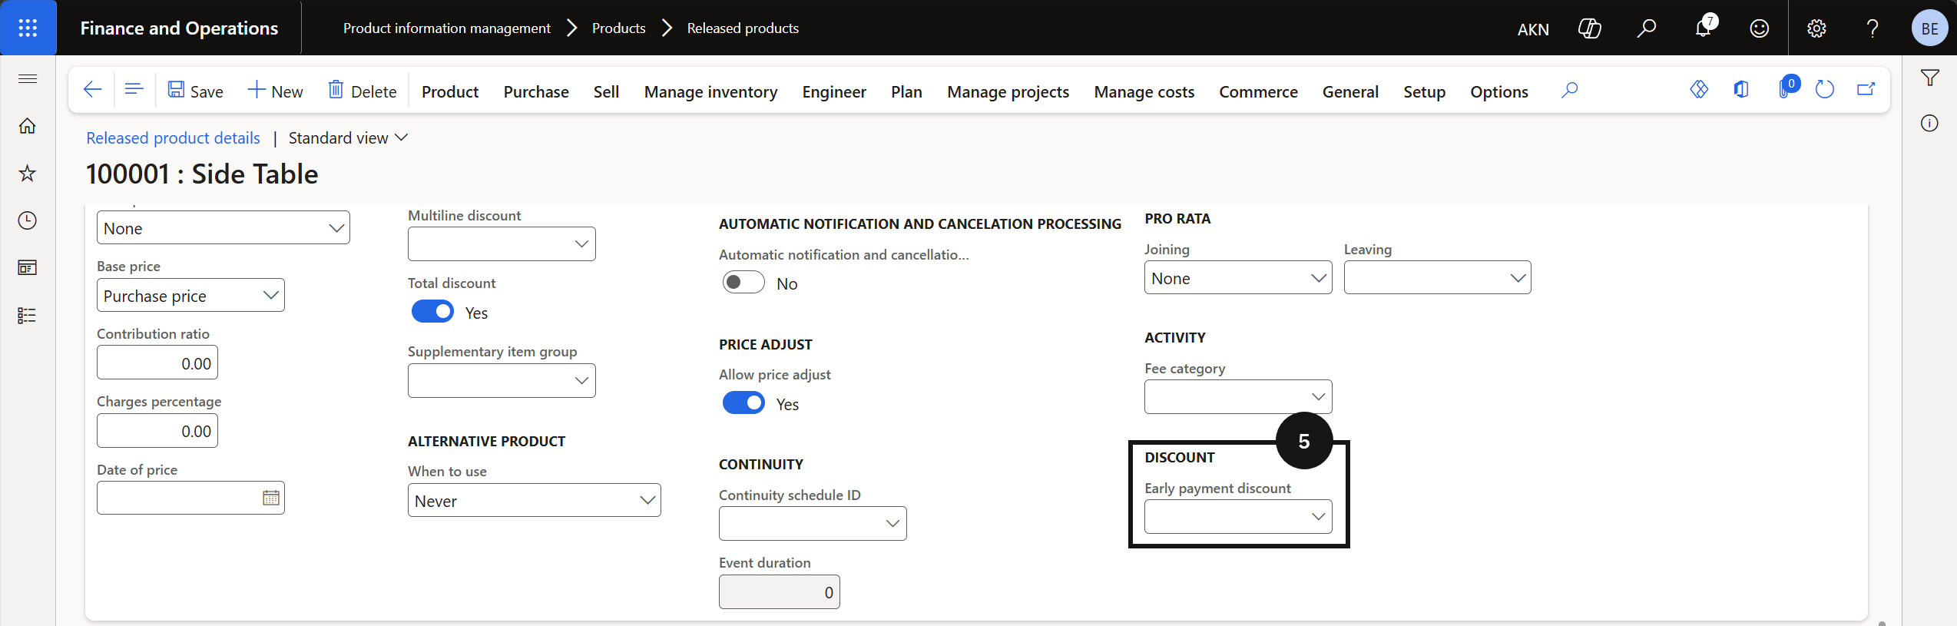Expand the navigation pane hamburger
Viewport: 1957px width, 626px height.
pyautogui.click(x=28, y=78)
